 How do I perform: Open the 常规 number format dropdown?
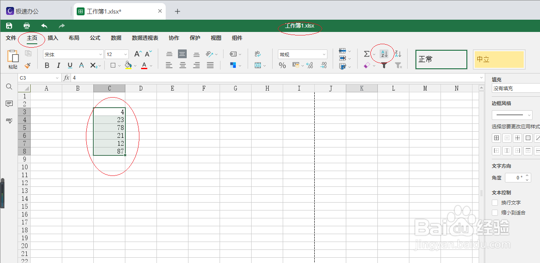(323, 54)
